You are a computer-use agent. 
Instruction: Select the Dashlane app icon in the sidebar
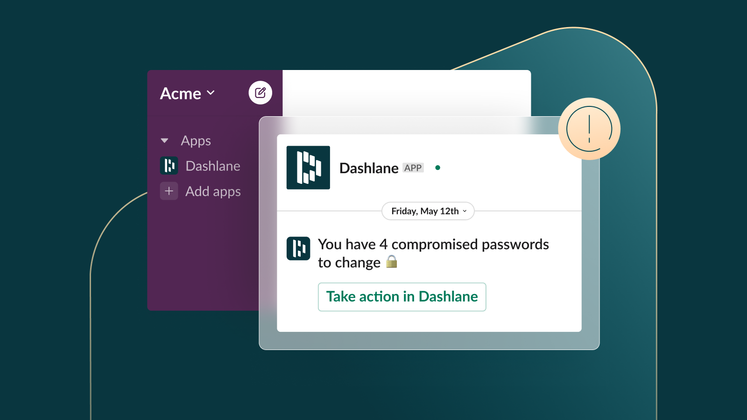coord(169,166)
